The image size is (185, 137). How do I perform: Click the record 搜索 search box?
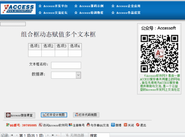pos(100,135)
